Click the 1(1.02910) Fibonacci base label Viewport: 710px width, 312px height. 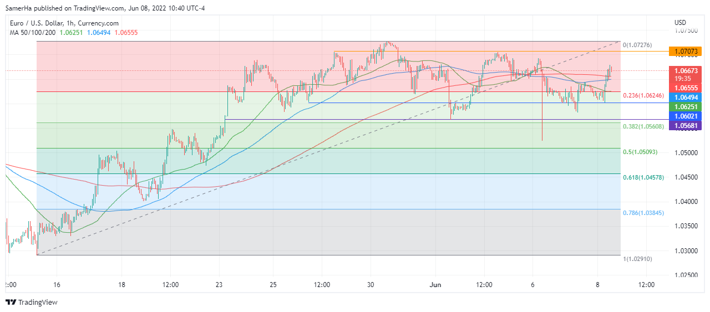pos(640,259)
